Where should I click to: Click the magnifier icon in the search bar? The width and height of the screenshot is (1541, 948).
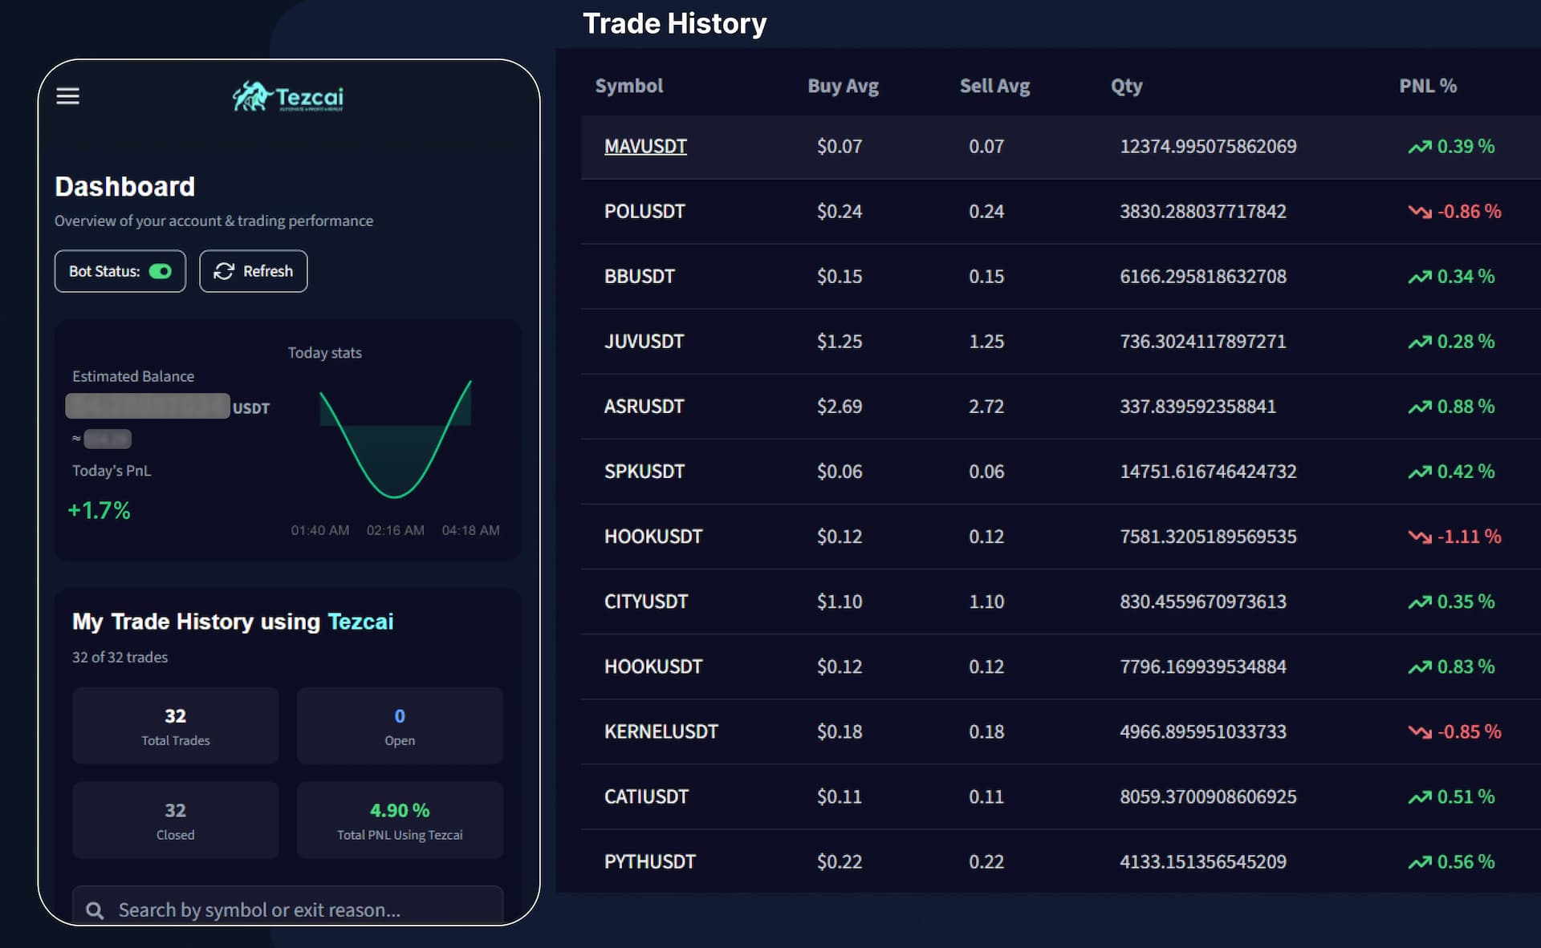pos(94,910)
